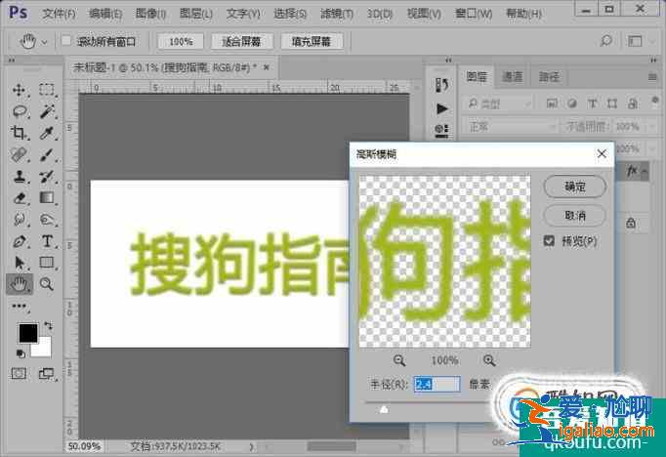Select the Eraser tool
This screenshot has width=666, height=457.
click(x=20, y=198)
